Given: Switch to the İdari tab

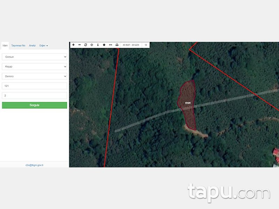Looking at the screenshot, I should [x=5, y=46].
